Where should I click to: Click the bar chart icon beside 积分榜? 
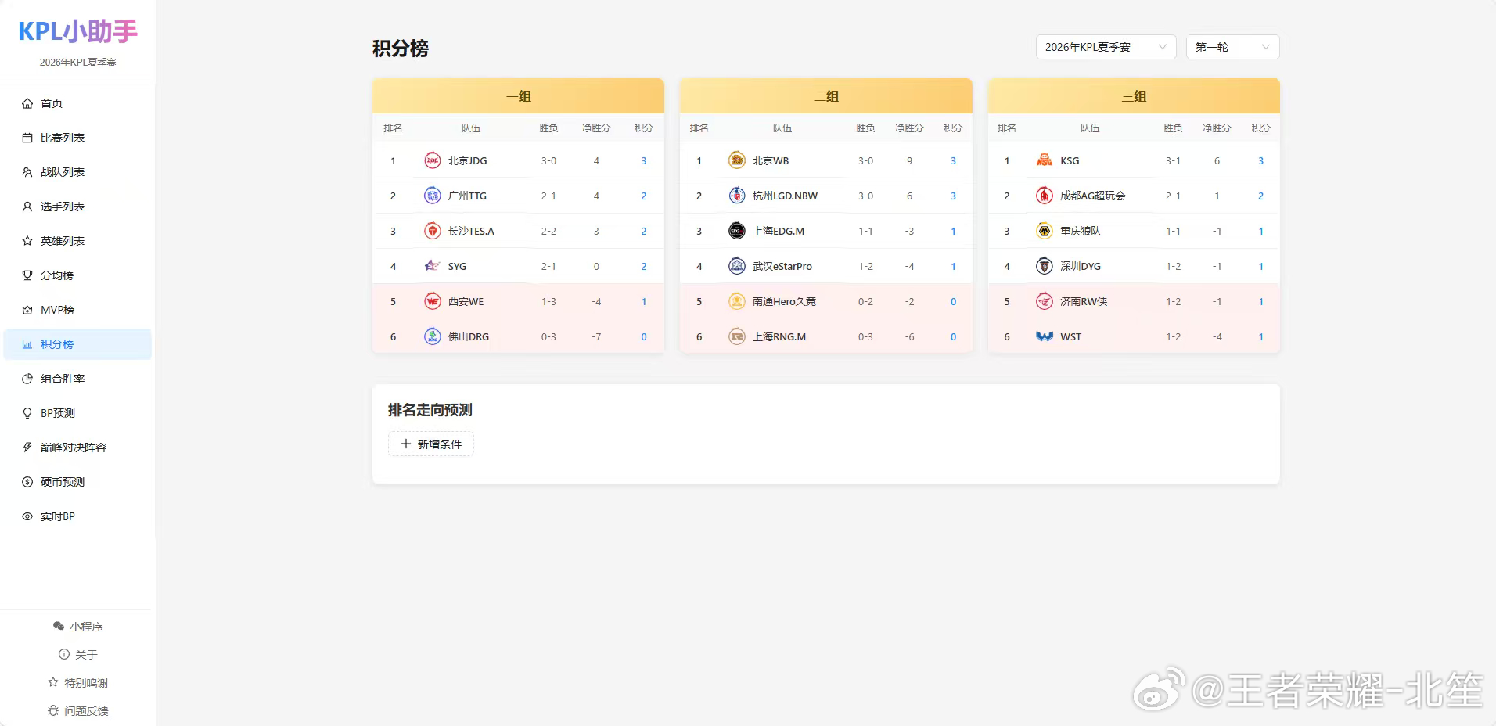coord(27,344)
